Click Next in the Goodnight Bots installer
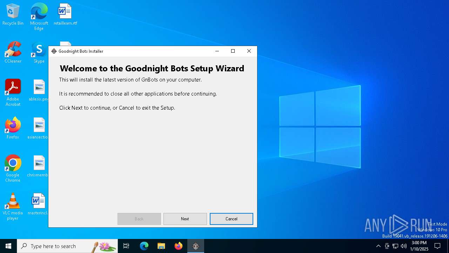The width and height of the screenshot is (449, 253). tap(185, 219)
